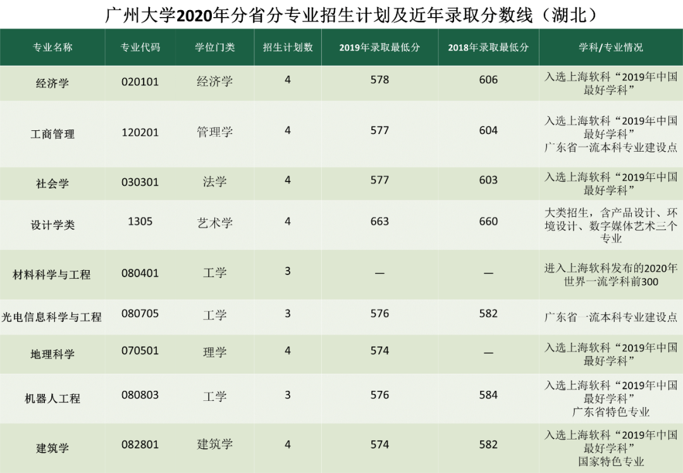The image size is (683, 473).
Task: Click the major name cell 机器人工程
Action: 52,398
